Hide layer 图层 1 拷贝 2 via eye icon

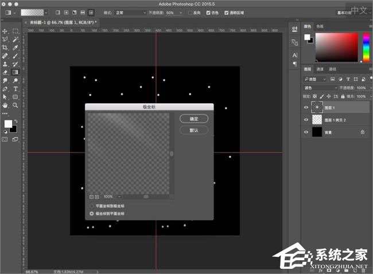(x=306, y=120)
